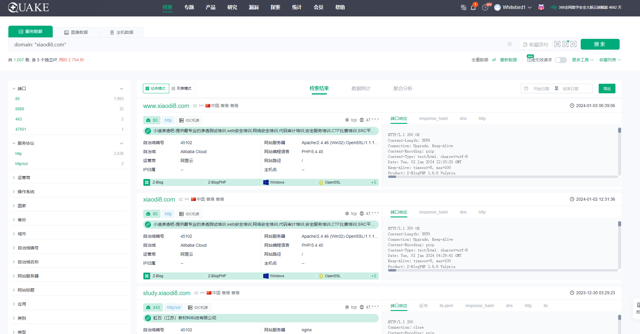Click the language translate icon in header

pyautogui.click(x=463, y=7)
